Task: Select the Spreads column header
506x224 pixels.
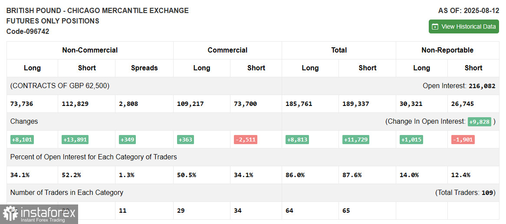Action: pos(144,68)
